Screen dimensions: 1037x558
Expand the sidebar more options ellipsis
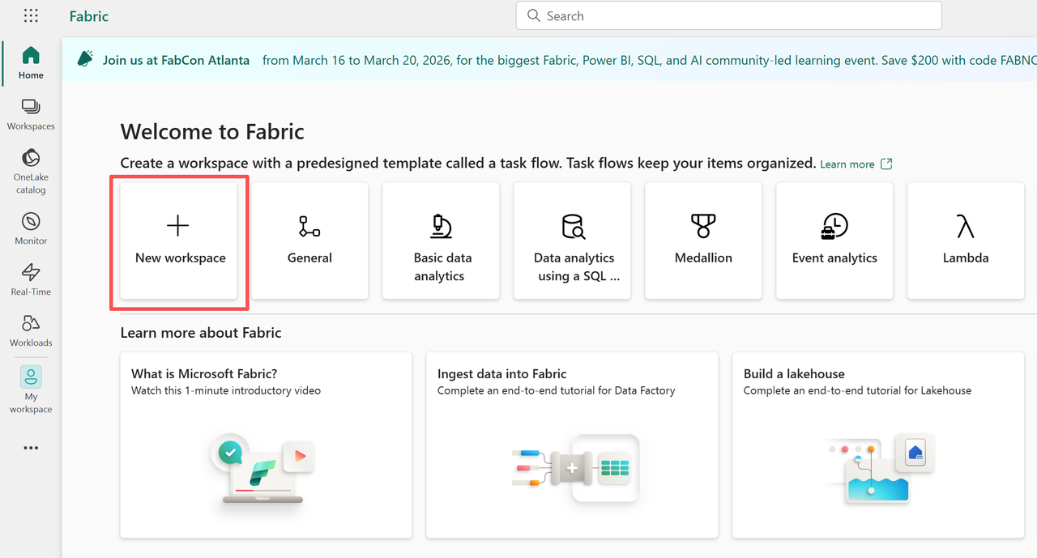click(31, 448)
